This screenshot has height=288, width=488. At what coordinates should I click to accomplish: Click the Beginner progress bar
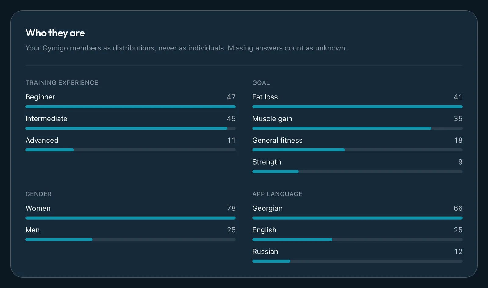[131, 107]
